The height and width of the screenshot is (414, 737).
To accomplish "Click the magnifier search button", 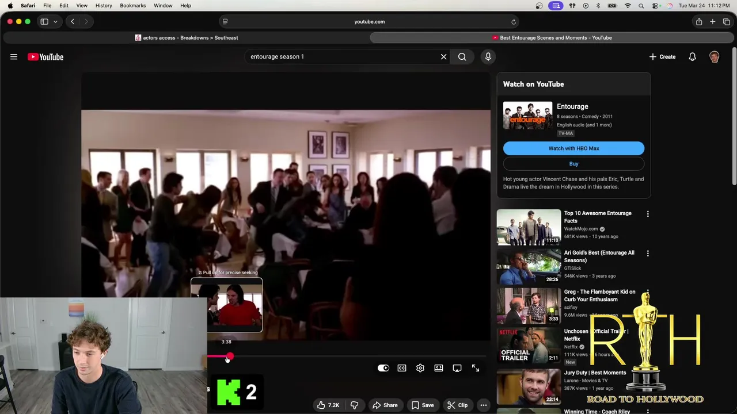I will coord(462,57).
